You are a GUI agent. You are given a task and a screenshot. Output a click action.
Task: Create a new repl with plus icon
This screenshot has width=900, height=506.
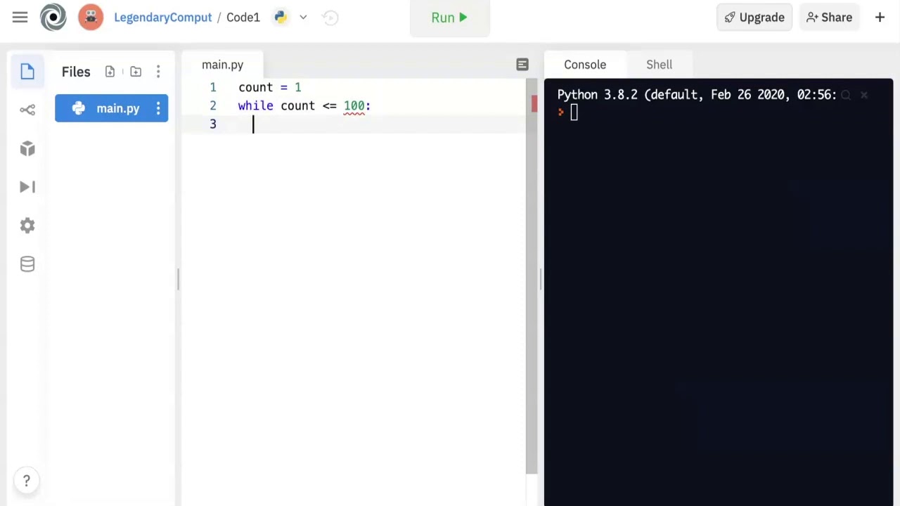[x=880, y=18]
